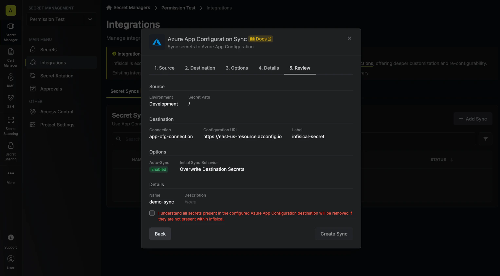Click the configuration URL value
500x276 pixels.
(242, 137)
